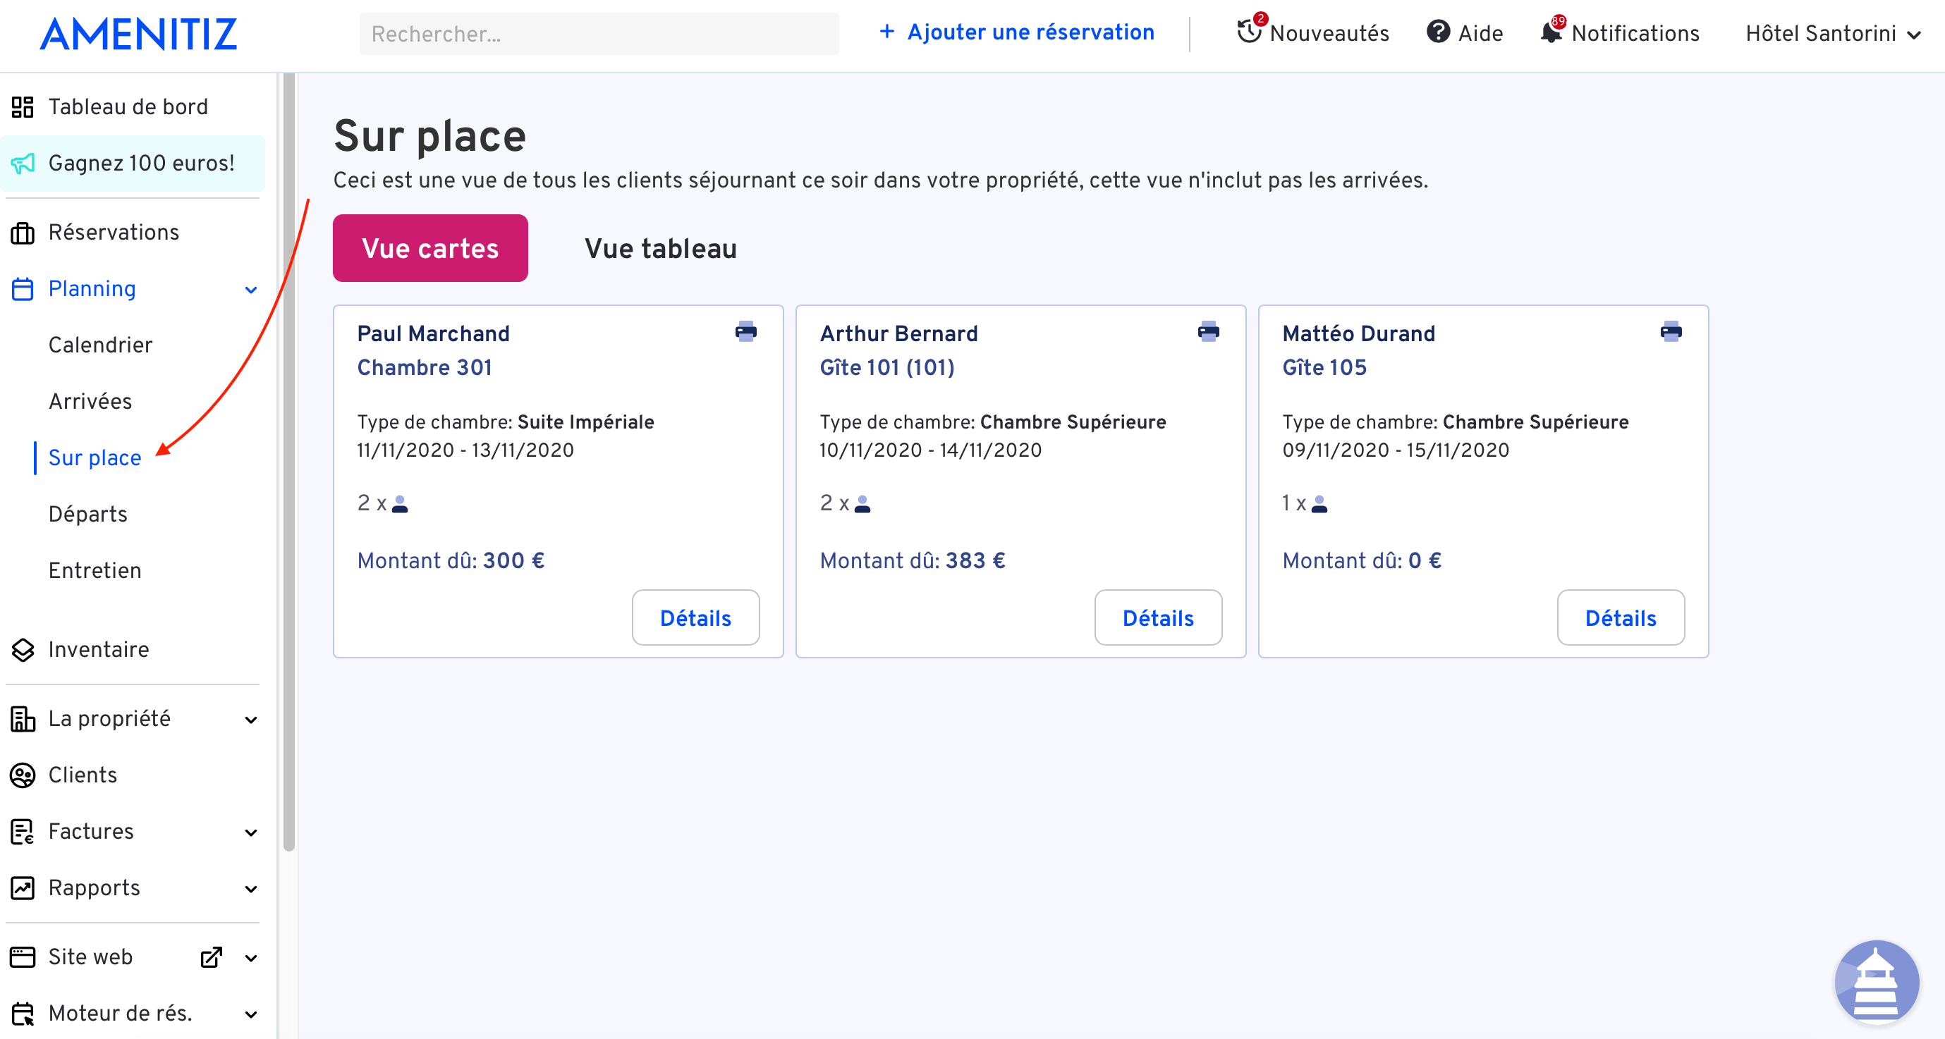The width and height of the screenshot is (1945, 1039).
Task: Expand the Factures submenu
Action: tap(252, 832)
